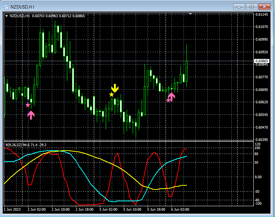Screen dimensions: 275x217
Task: Click the NZDUSD,H1 chart window icon
Action: (6, 7)
